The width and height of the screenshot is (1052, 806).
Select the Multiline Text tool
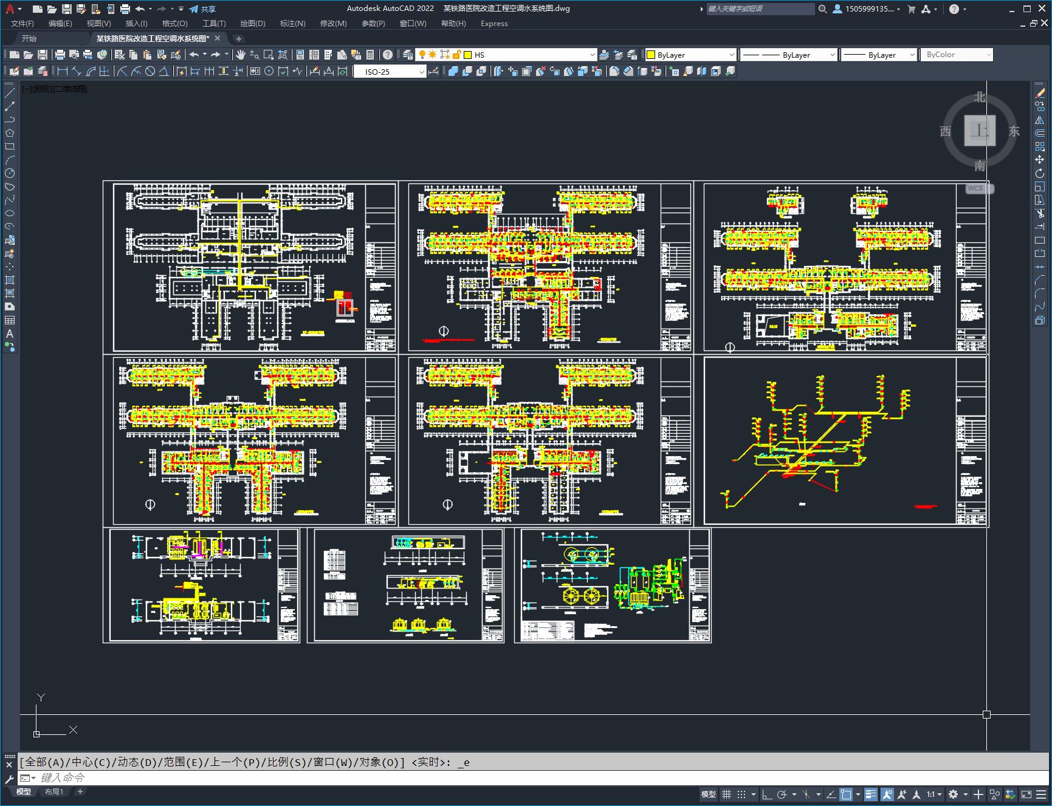[10, 333]
